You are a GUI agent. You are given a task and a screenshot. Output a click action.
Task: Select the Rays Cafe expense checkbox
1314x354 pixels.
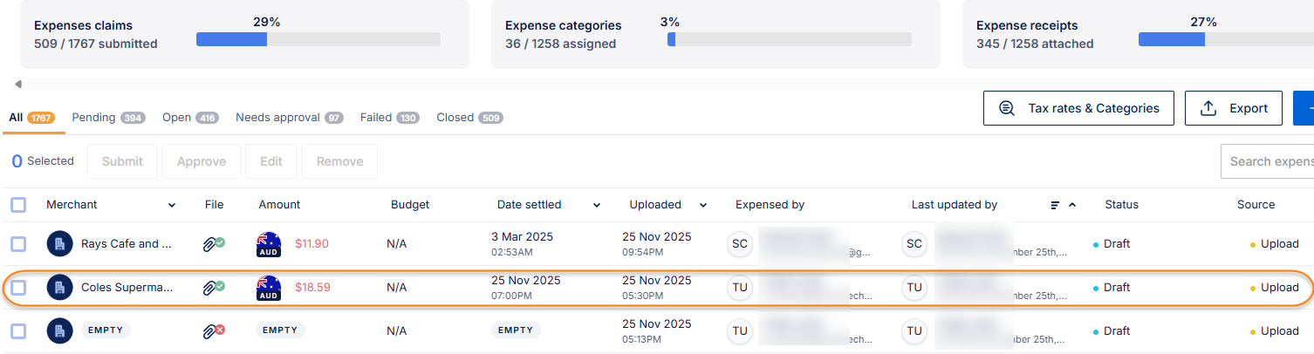[18, 244]
